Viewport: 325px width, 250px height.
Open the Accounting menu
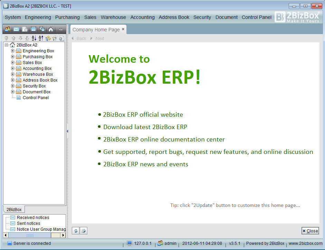point(142,17)
